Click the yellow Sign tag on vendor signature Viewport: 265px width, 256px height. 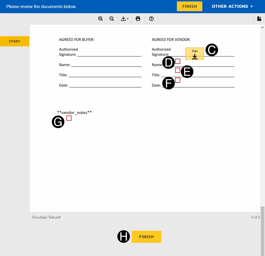195,54
